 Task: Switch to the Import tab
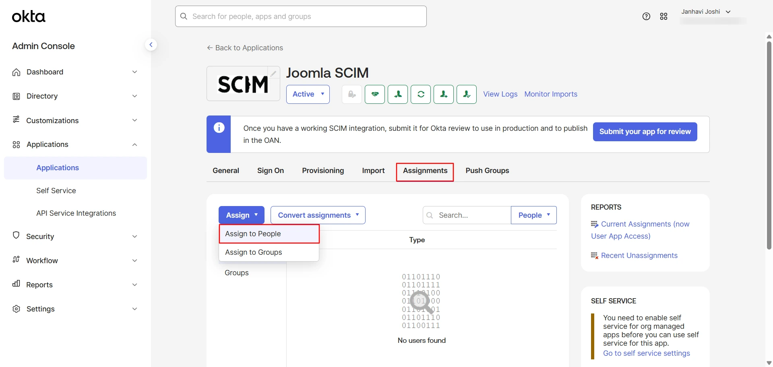click(x=373, y=171)
